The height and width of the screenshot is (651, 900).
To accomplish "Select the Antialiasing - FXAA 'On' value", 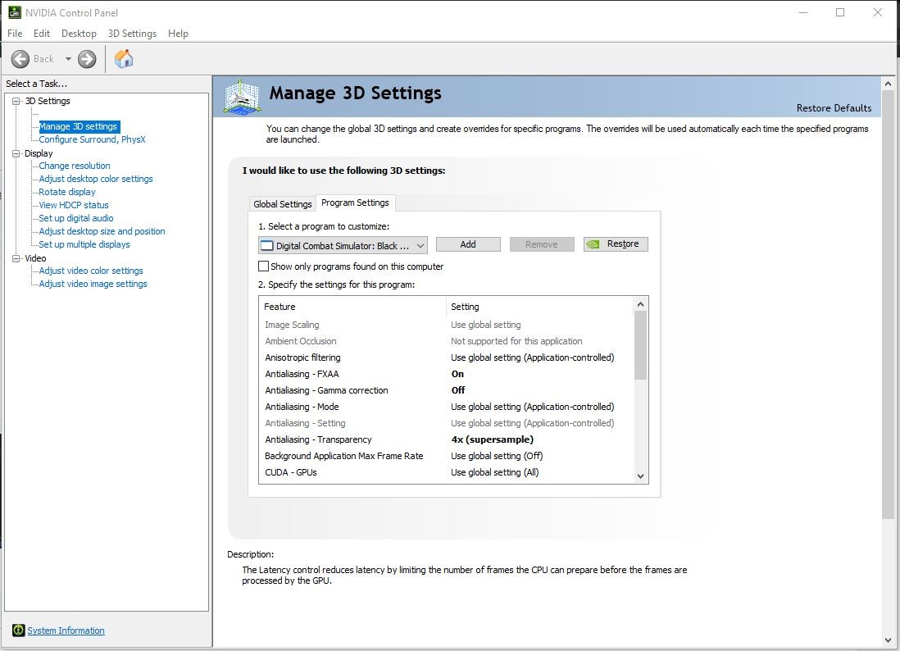I will pyautogui.click(x=457, y=374).
